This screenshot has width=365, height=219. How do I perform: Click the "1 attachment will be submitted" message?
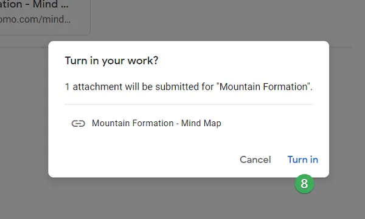tap(189, 87)
